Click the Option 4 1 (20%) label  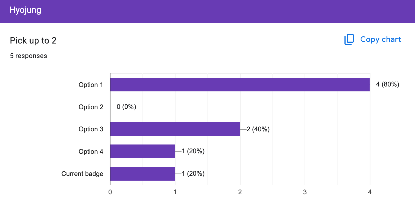click(193, 151)
